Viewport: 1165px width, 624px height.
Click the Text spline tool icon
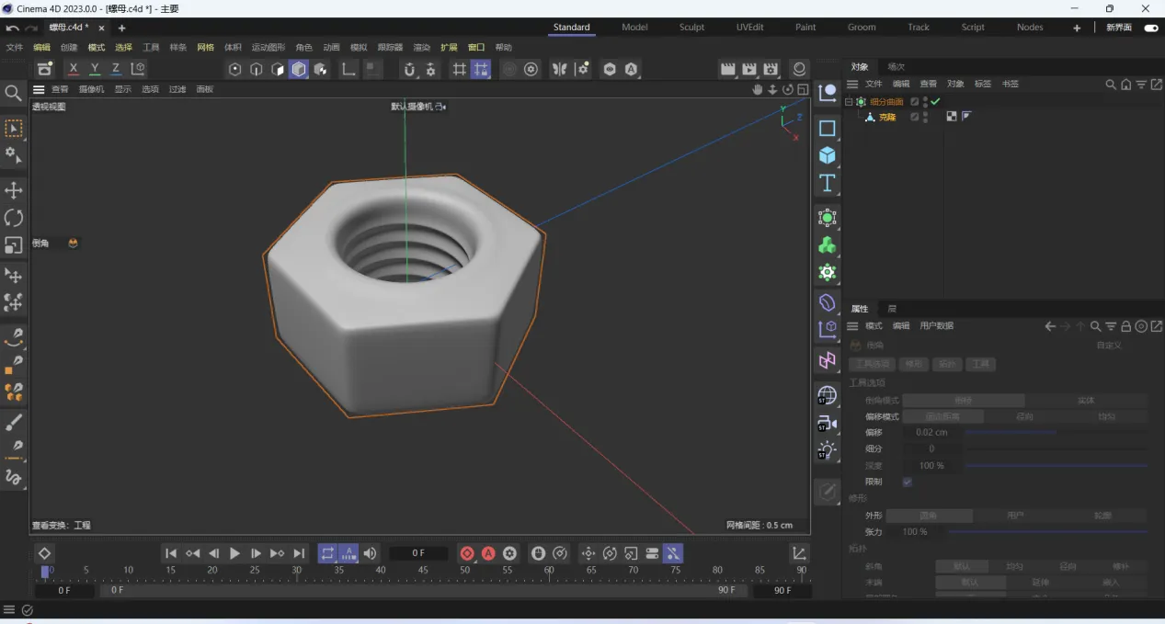(828, 183)
